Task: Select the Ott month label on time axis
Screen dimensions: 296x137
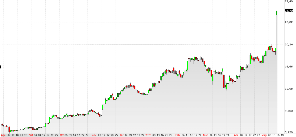Action: [x=62, y=135]
